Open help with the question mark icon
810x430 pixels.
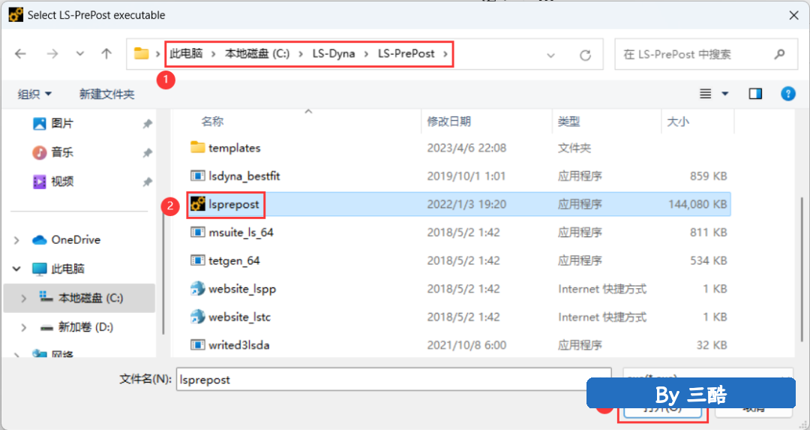coord(787,94)
